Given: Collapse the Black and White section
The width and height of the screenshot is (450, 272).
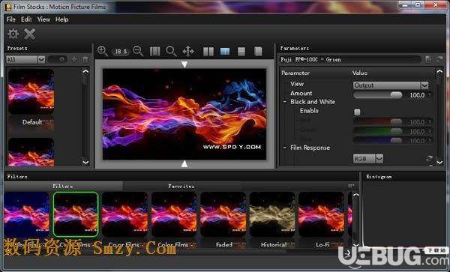Looking at the screenshot, I should (x=285, y=102).
